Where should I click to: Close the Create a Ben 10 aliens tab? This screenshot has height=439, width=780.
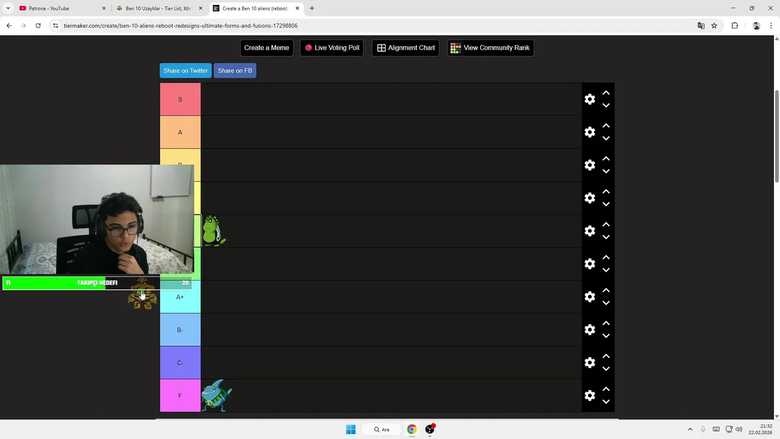click(297, 9)
